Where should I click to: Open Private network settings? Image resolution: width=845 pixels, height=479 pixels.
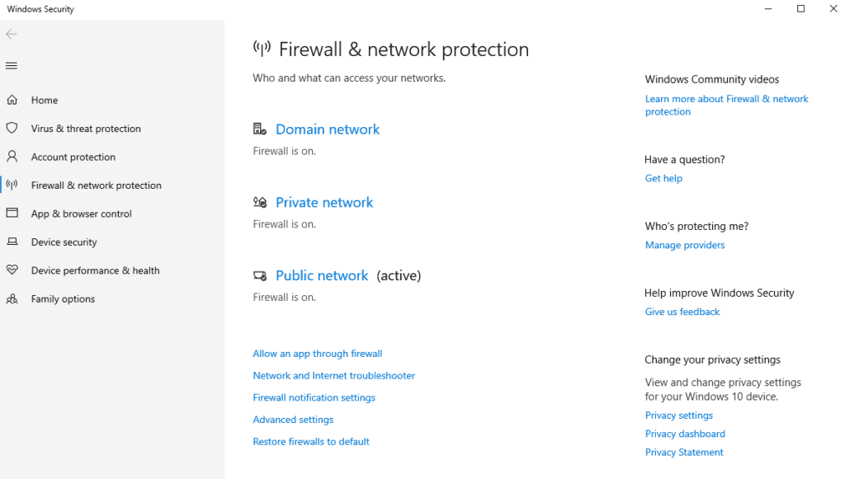point(324,203)
